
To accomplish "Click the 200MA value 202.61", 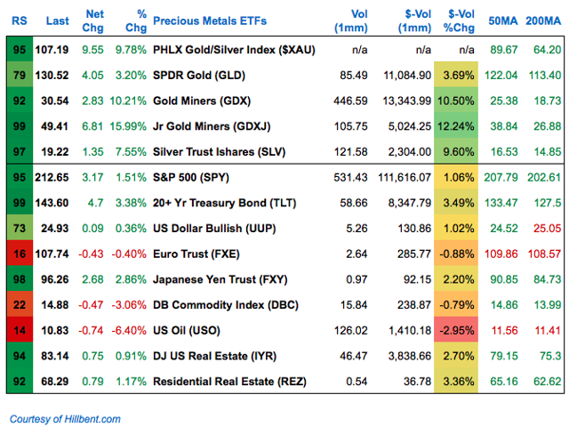I will pos(544,177).
